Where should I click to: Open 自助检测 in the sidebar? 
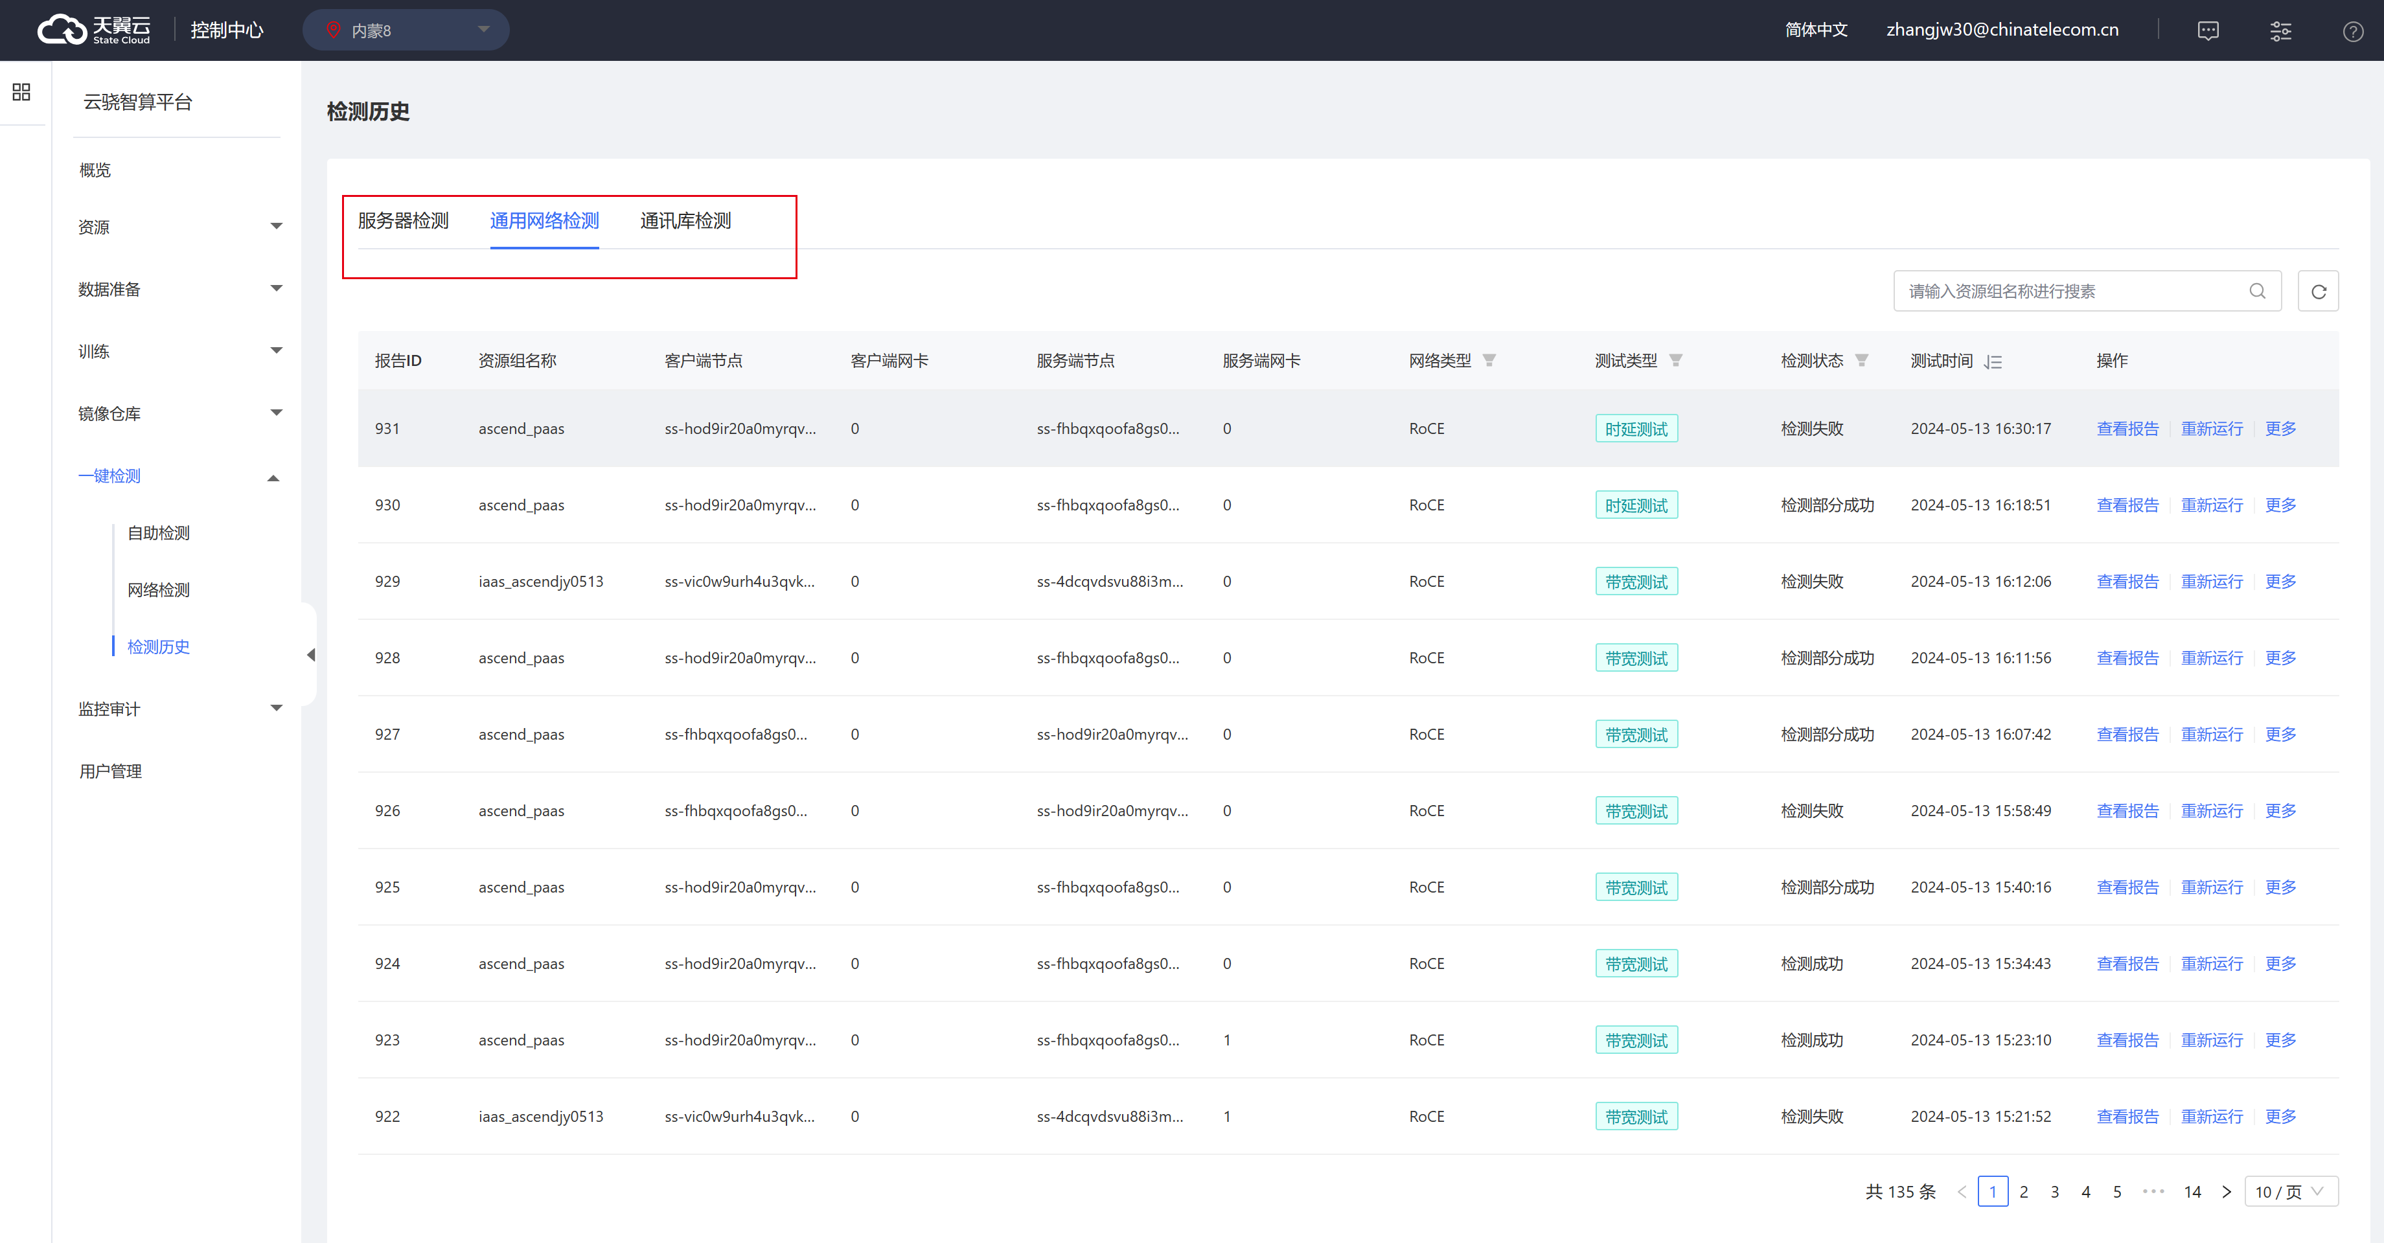[x=158, y=532]
